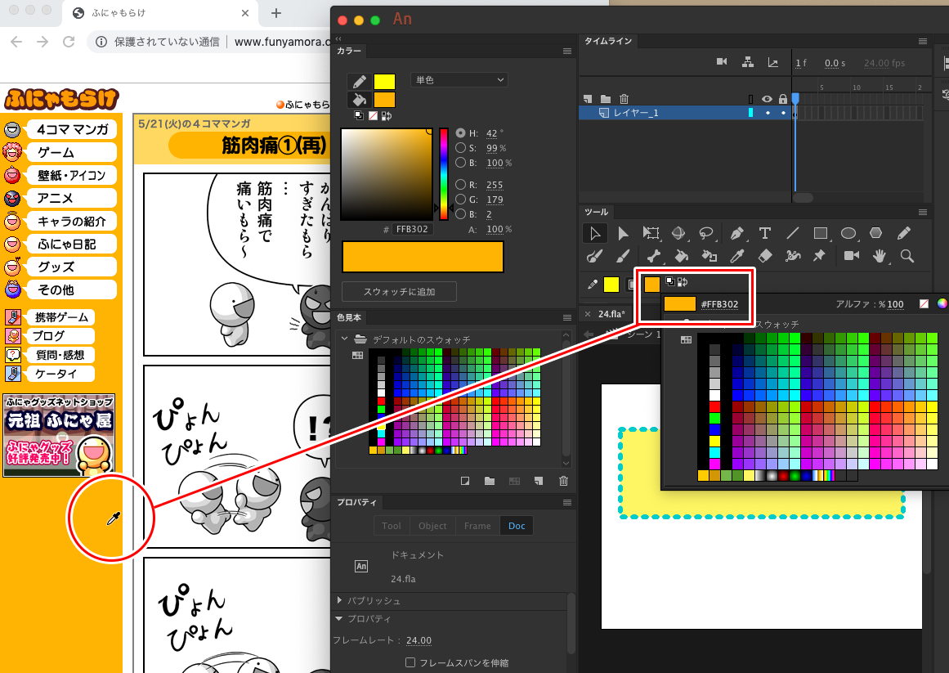Open the Swatches panel options menu
The height and width of the screenshot is (673, 949).
pos(567,318)
